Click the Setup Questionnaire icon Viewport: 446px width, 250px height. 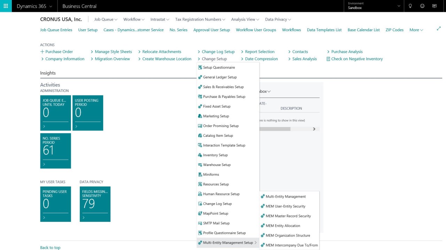[200, 67]
